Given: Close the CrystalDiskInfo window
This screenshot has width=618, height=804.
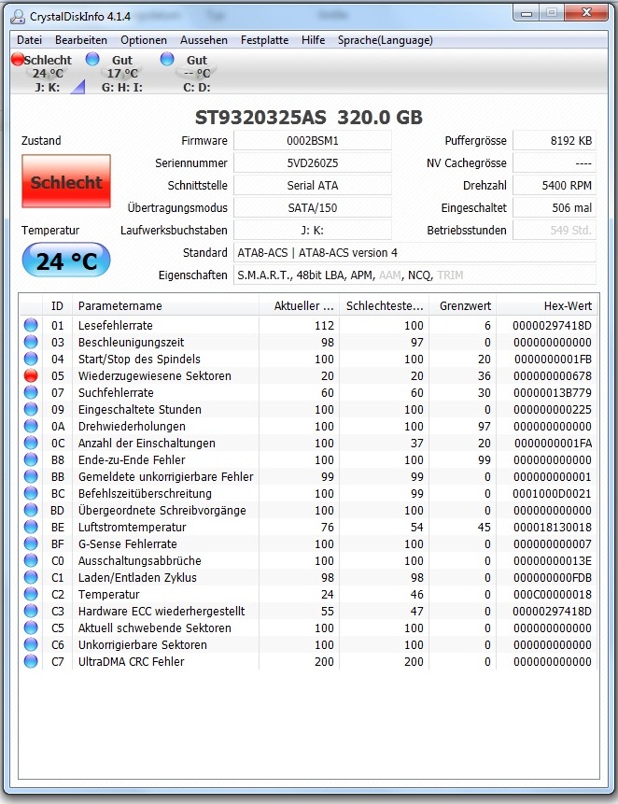Looking at the screenshot, I should (x=586, y=13).
